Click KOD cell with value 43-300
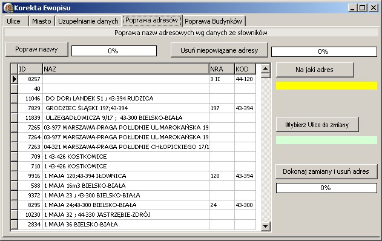This screenshot has width=382, height=241. click(245, 205)
